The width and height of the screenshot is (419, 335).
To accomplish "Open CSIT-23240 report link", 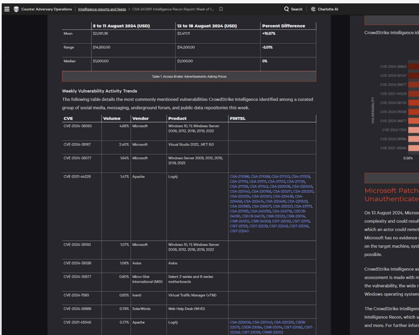I will (240, 231).
